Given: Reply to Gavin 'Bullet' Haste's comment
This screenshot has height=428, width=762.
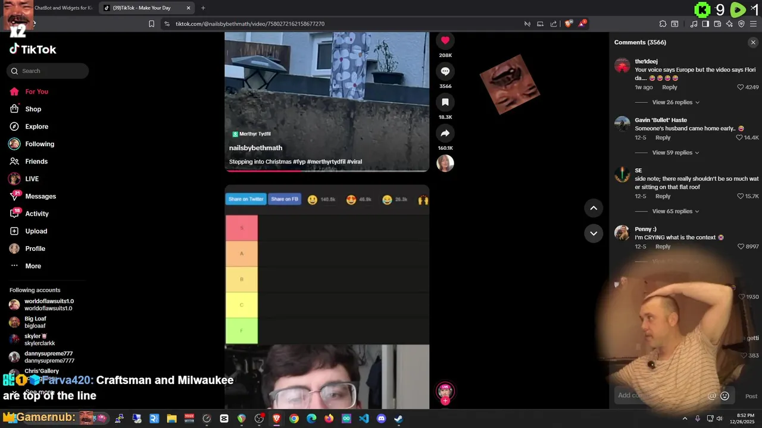Looking at the screenshot, I should pyautogui.click(x=663, y=137).
